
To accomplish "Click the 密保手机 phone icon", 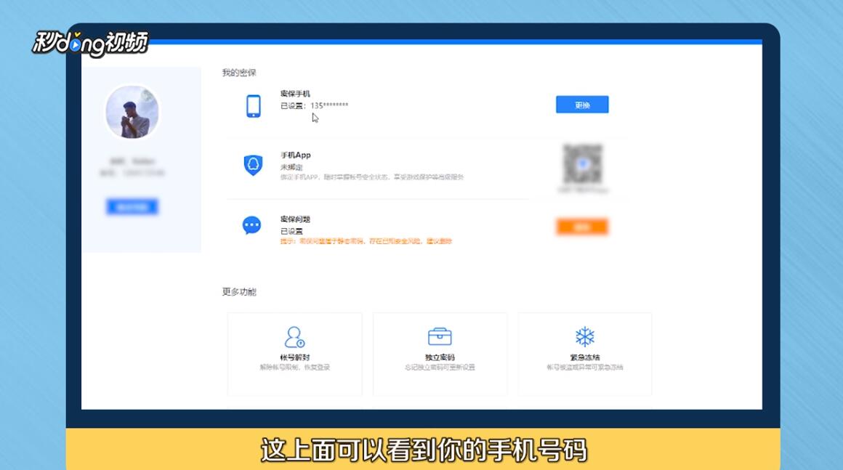I will (x=252, y=104).
